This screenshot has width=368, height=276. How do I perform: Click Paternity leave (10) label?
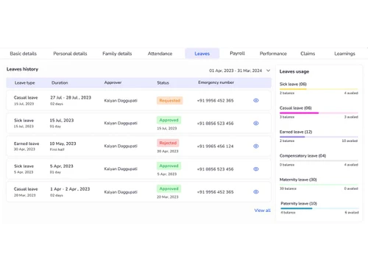[299, 203]
